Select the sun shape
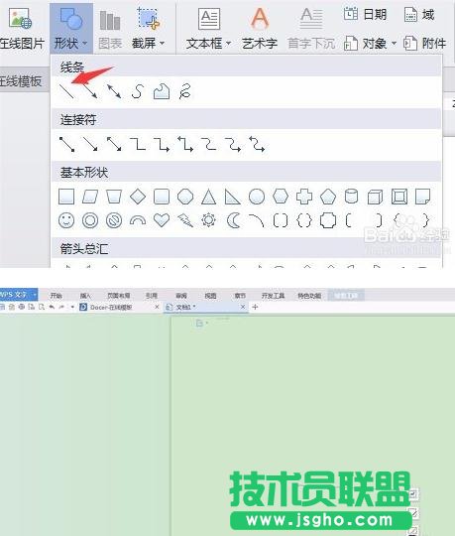Image resolution: width=455 pixels, height=536 pixels. (x=208, y=220)
